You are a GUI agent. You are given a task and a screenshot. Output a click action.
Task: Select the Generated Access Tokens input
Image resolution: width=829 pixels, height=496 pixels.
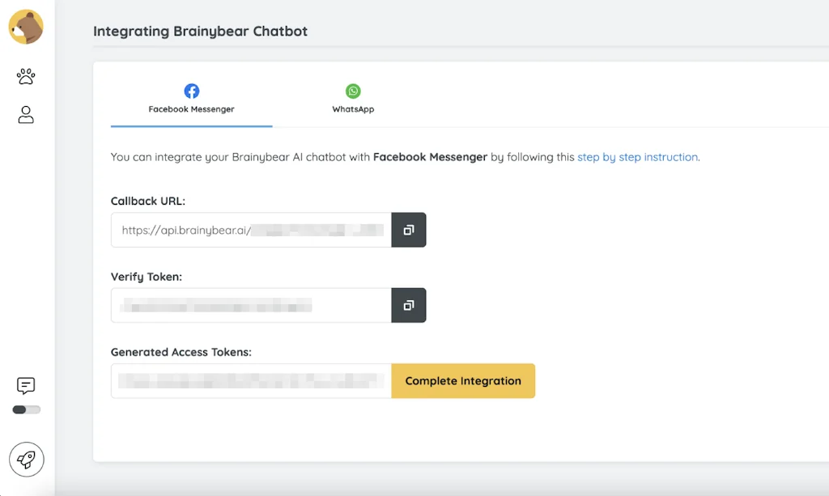pyautogui.click(x=251, y=380)
